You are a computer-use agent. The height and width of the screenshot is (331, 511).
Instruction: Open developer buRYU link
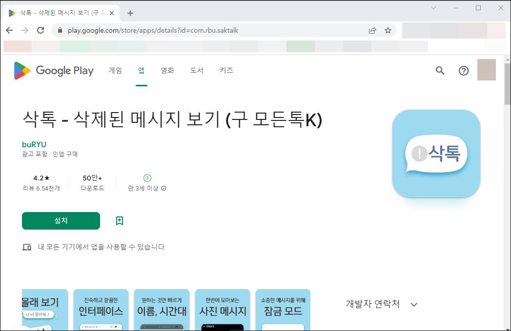34,144
